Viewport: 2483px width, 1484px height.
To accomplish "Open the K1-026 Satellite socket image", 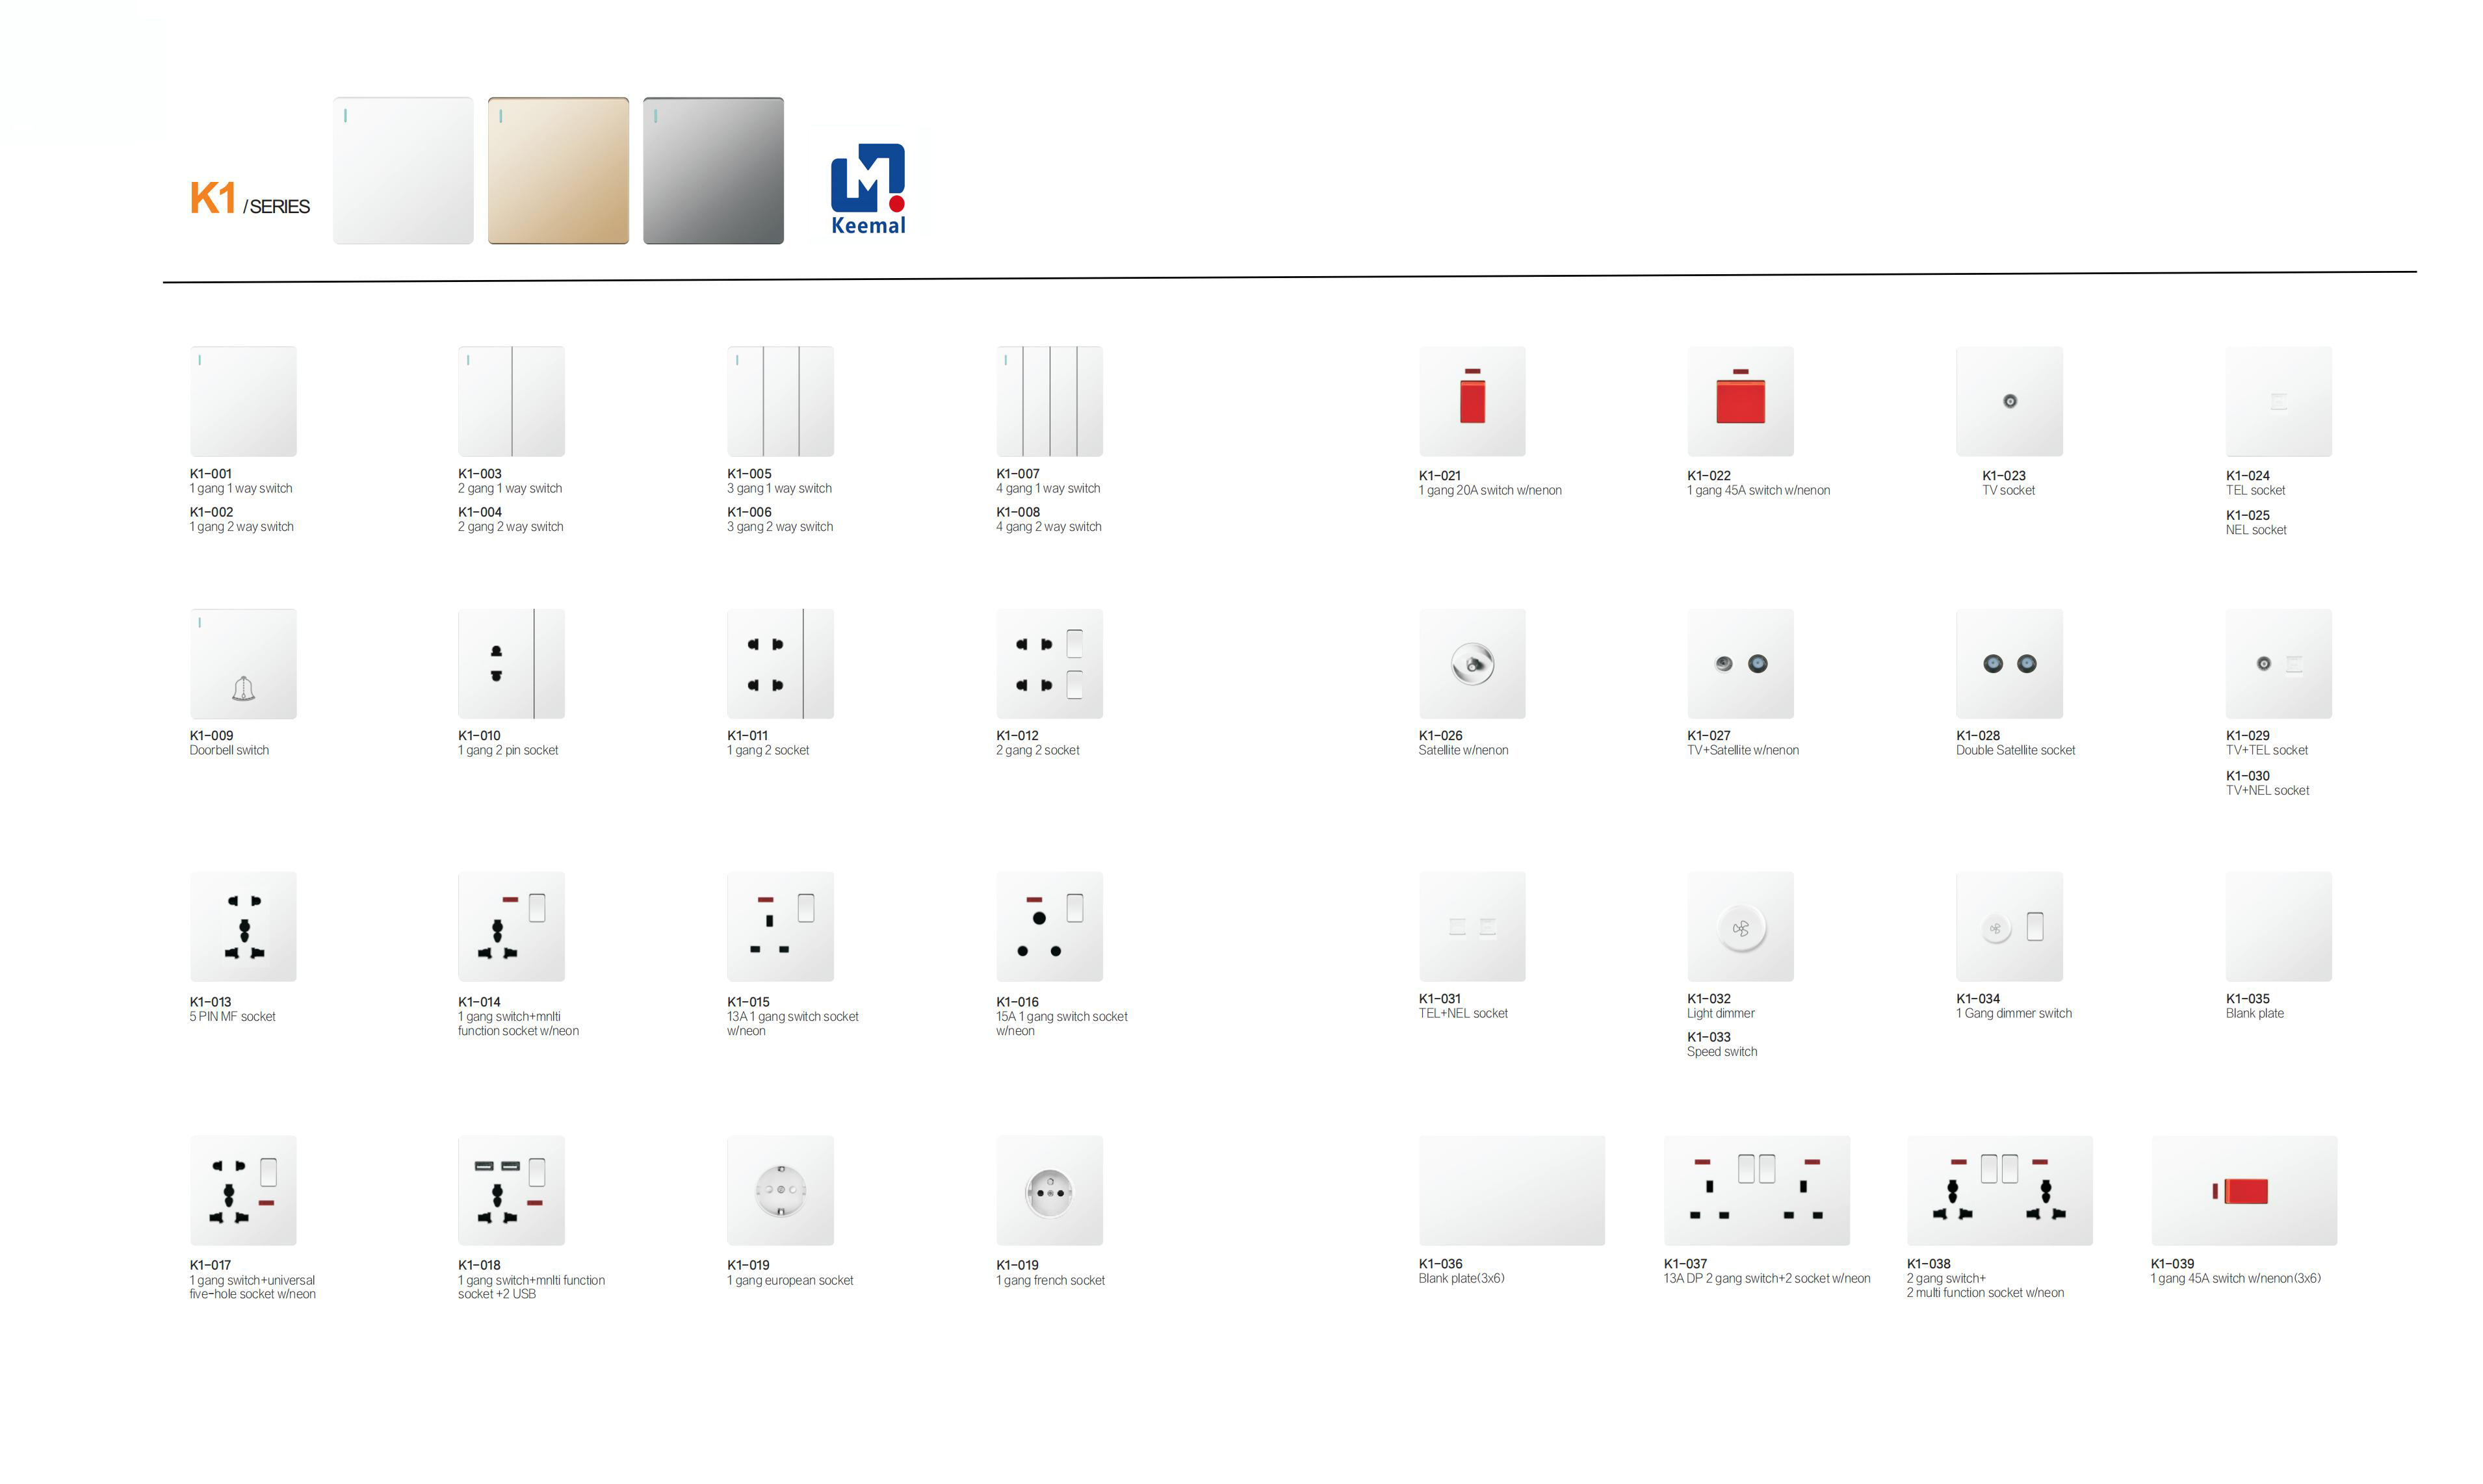I will pyautogui.click(x=1472, y=664).
